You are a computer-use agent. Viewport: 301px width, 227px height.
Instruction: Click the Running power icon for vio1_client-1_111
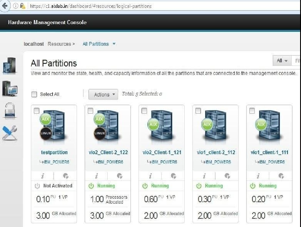[253, 186]
